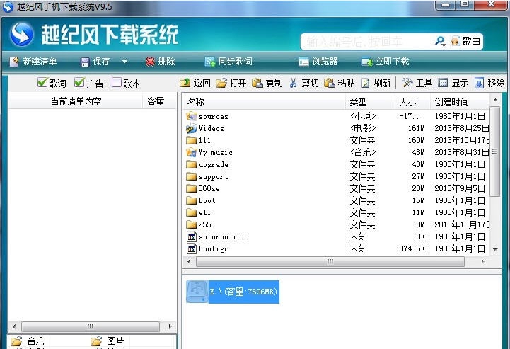The height and width of the screenshot is (349, 510).
Task: Click the 删除 red delete icon
Action: pyautogui.click(x=150, y=62)
